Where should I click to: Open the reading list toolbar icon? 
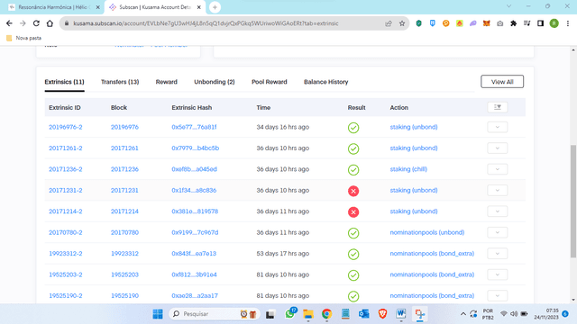click(527, 23)
